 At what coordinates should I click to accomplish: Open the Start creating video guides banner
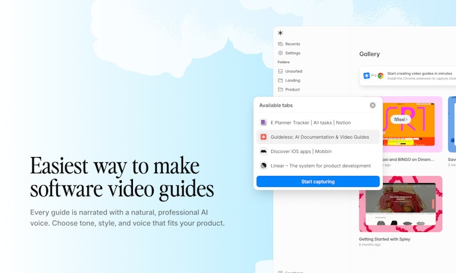tap(407, 76)
